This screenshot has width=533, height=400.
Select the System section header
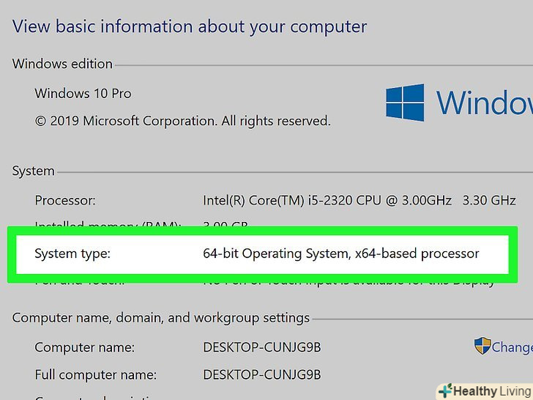(x=33, y=171)
